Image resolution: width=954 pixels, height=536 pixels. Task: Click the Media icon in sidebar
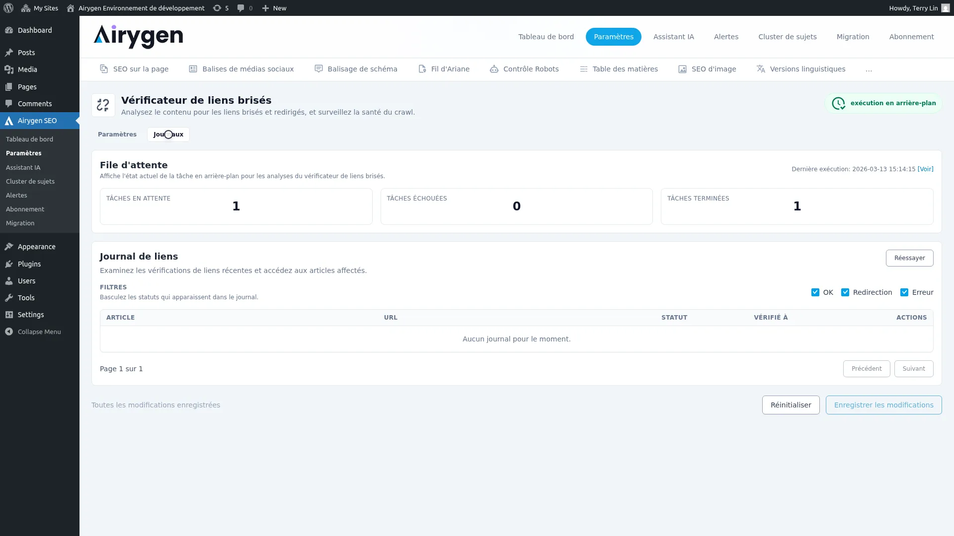click(x=9, y=69)
